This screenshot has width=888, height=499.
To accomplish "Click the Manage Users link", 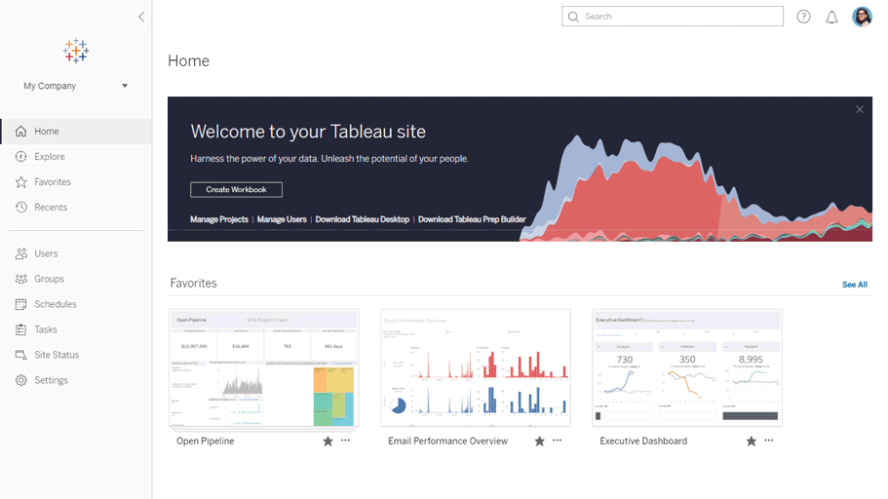I will (x=282, y=220).
